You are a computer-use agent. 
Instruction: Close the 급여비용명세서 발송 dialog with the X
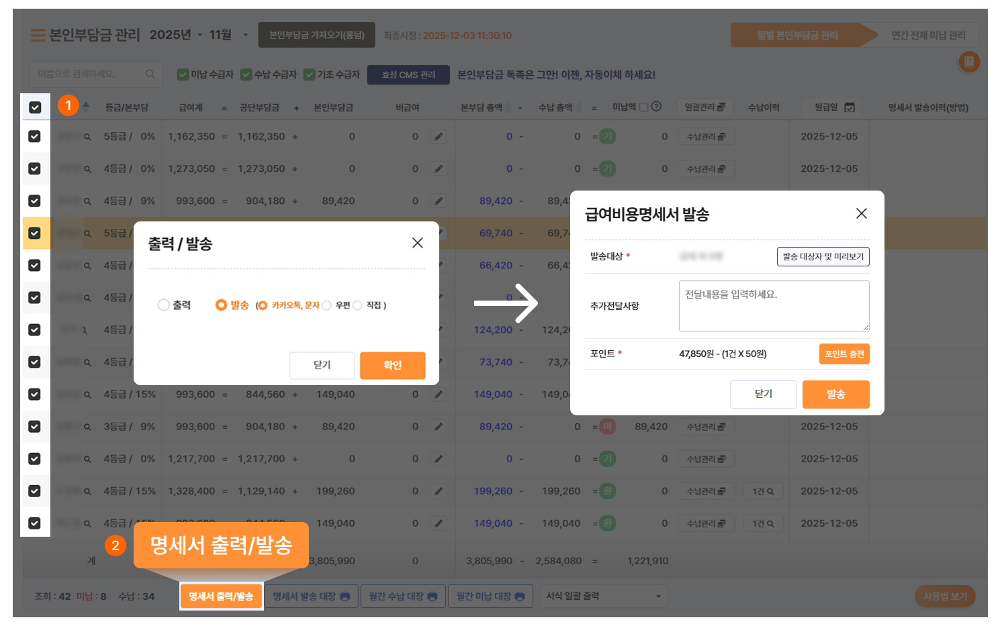coord(861,213)
